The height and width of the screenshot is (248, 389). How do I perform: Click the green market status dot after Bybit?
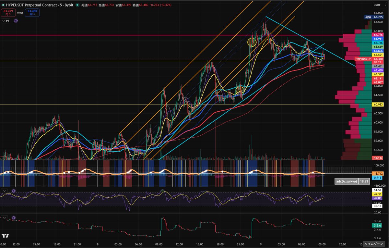coord(77,6)
